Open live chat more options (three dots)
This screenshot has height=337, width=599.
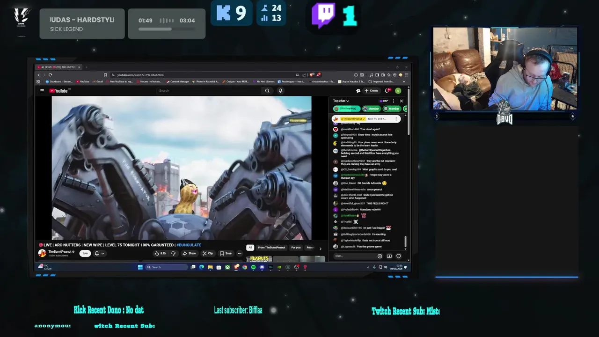(394, 101)
